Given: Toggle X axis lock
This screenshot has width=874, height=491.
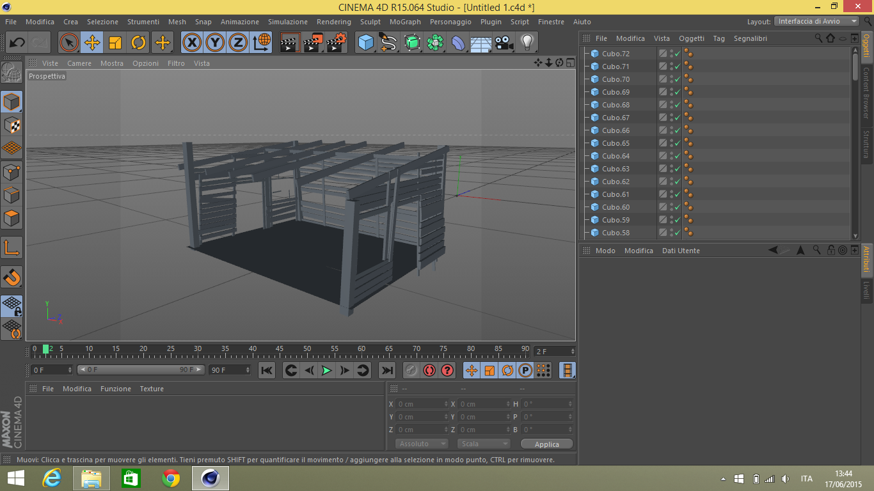Looking at the screenshot, I should tap(192, 43).
